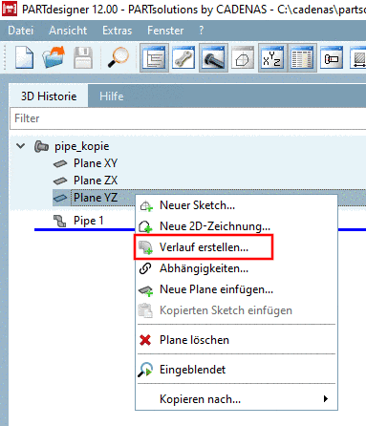This screenshot has height=426, width=366.
Task: Toggle the screw 3D view window icon
Action: 213,57
